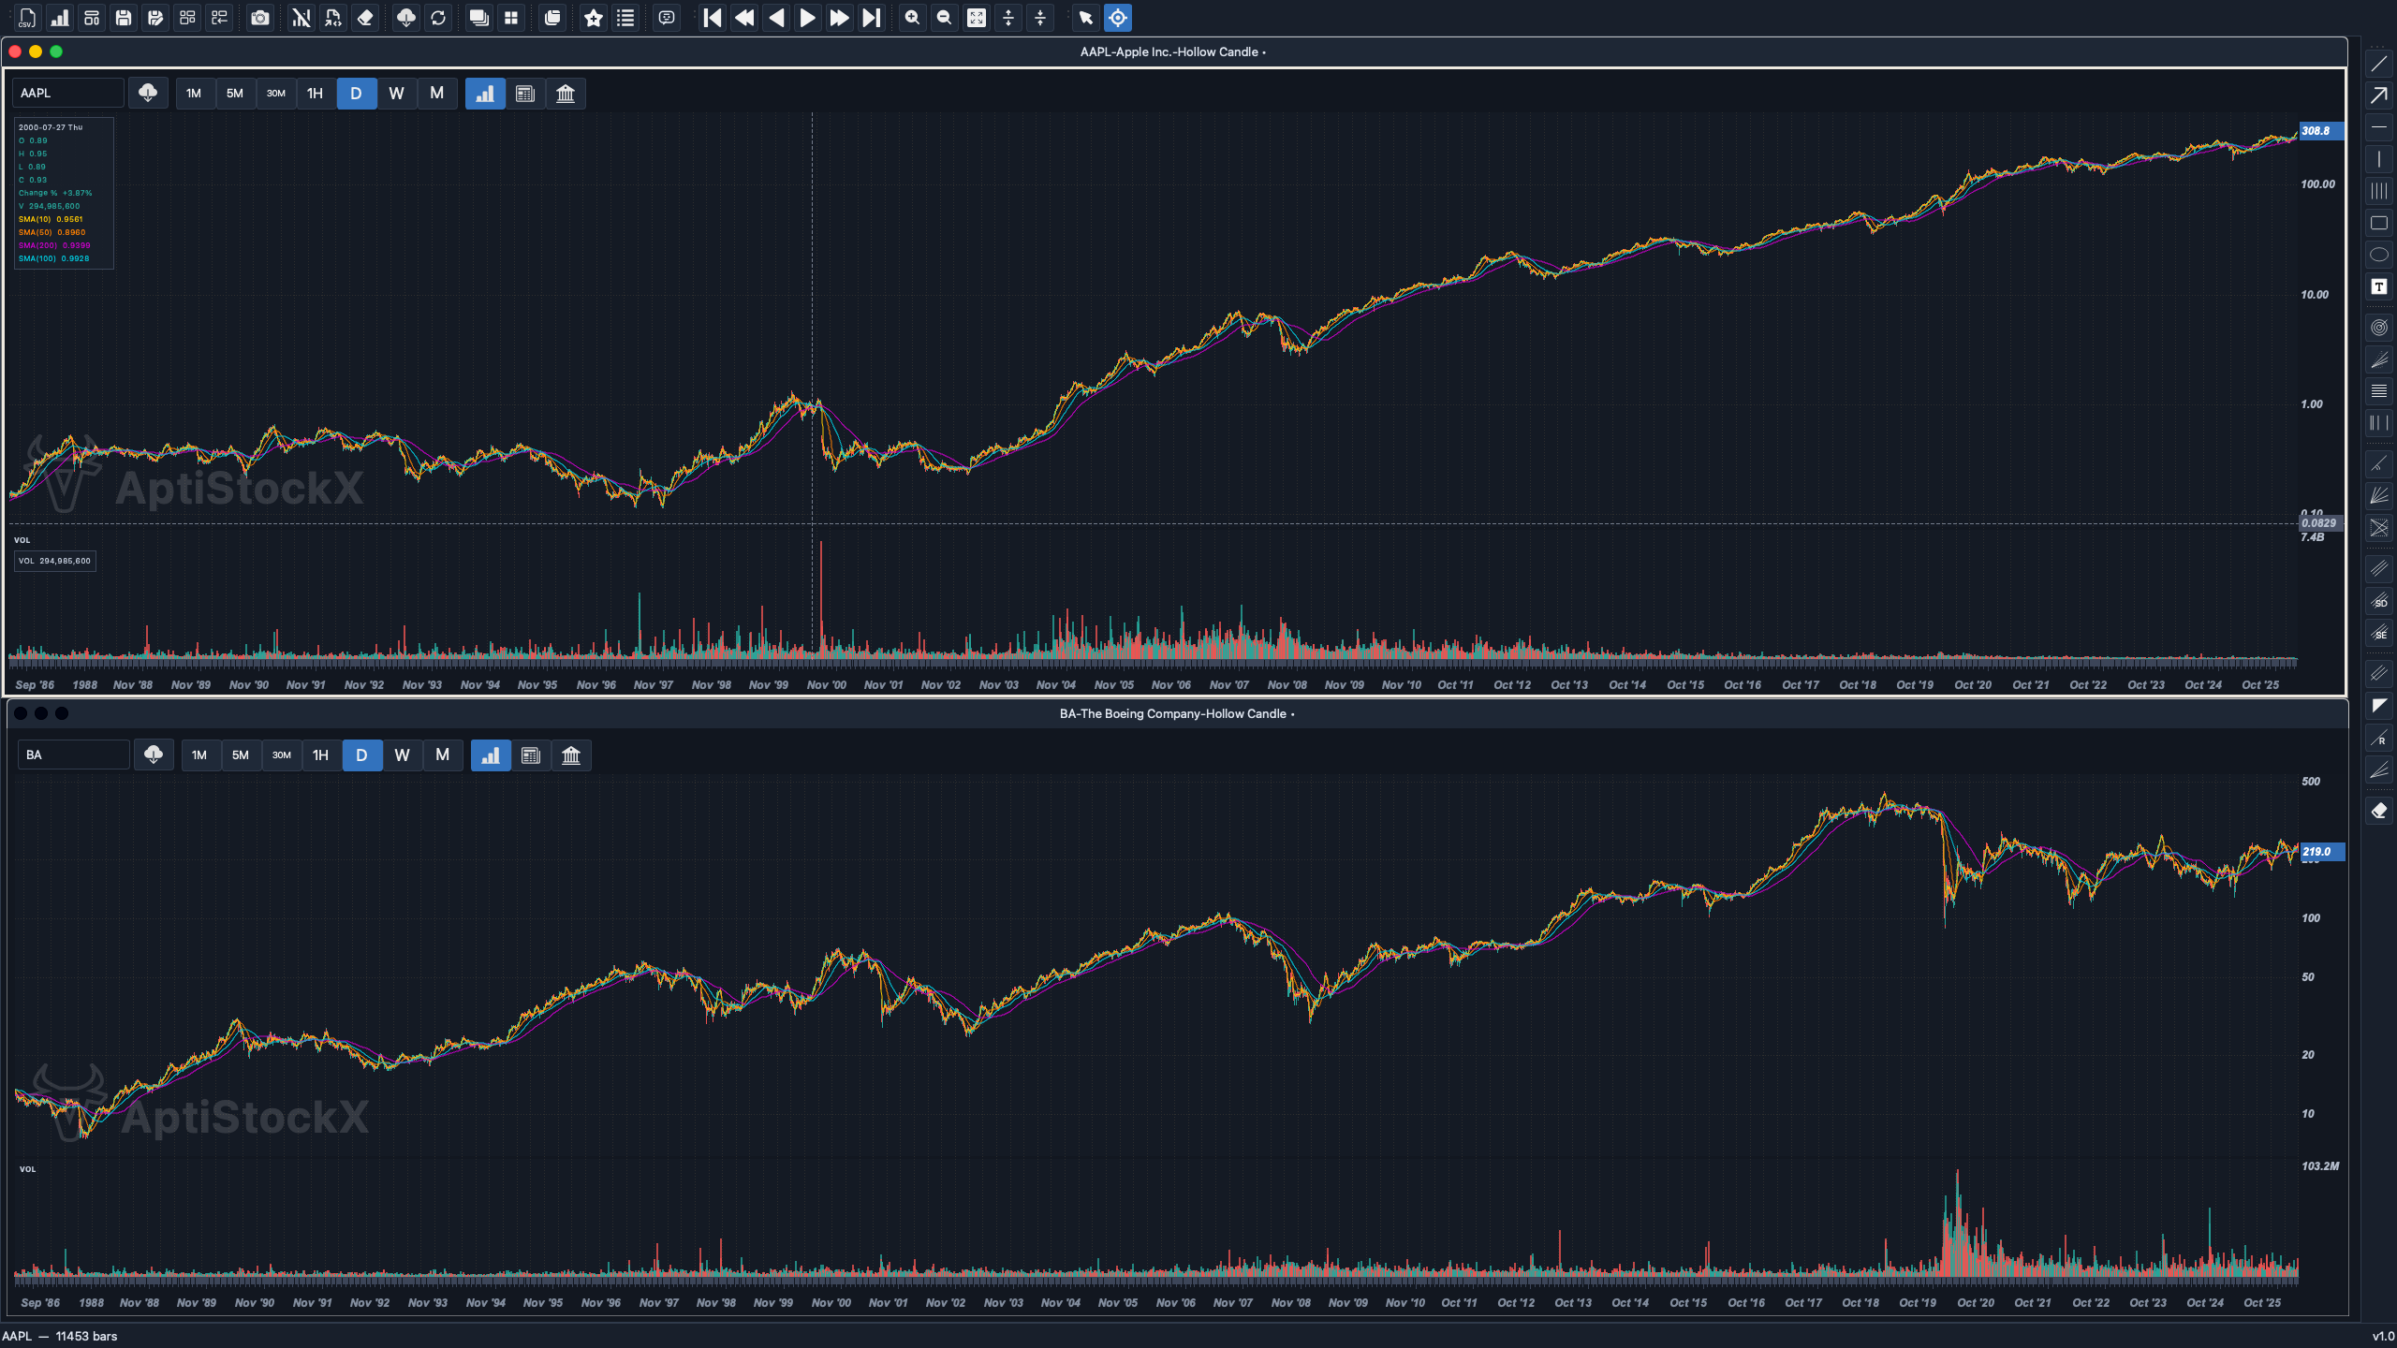Image resolution: width=2397 pixels, height=1348 pixels.
Task: Select weekly (W) timeframe in BA chart
Action: click(x=402, y=755)
